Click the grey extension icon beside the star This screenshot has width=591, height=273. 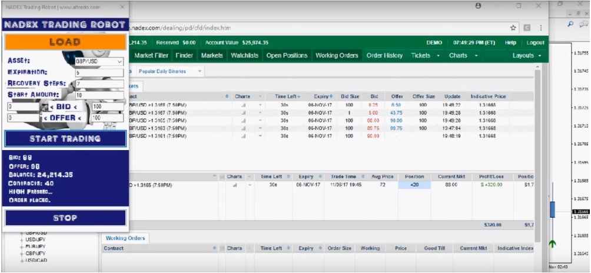pos(527,28)
